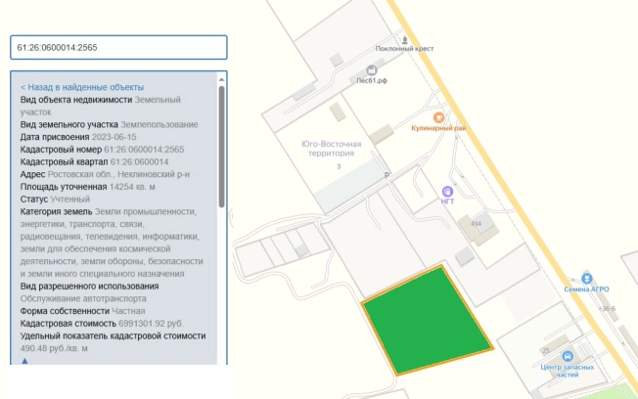Click the purple НГТ marker icon
The height and width of the screenshot is (399, 638).
point(448,190)
